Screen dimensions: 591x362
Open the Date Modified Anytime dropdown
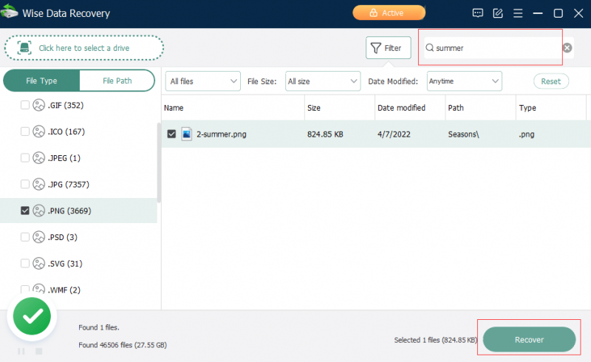tap(465, 81)
